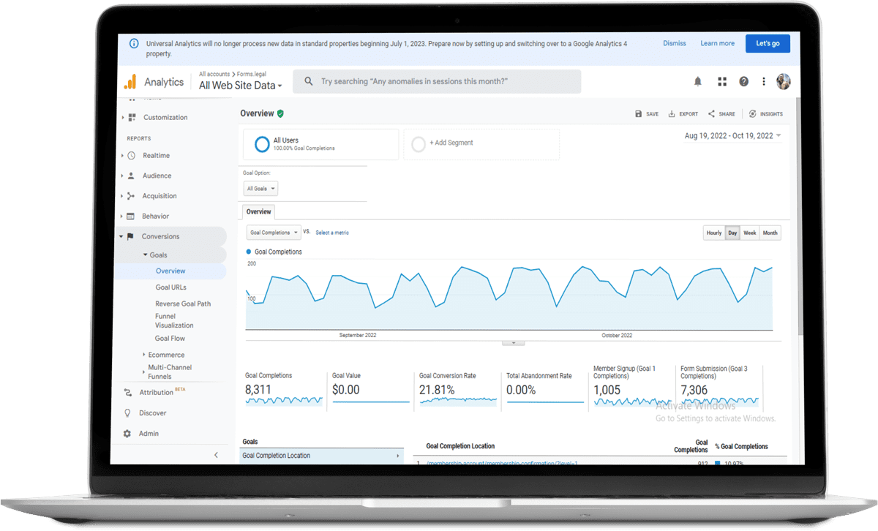Open the help question mark icon
The height and width of the screenshot is (531, 878).
pos(743,81)
